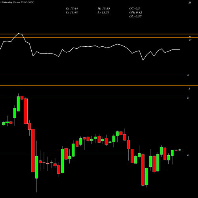Click the OH: 0.82 value
The height and width of the screenshot is (198, 198).
135,13
